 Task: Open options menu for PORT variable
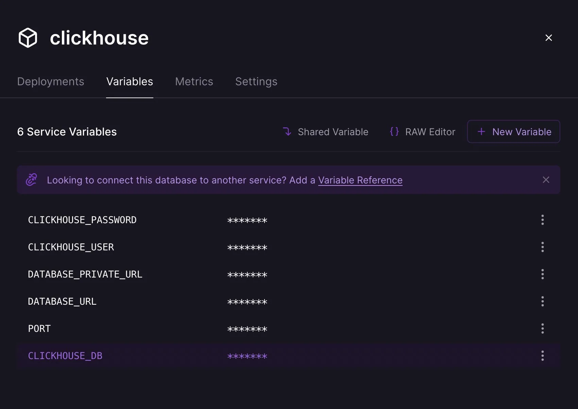click(543, 328)
